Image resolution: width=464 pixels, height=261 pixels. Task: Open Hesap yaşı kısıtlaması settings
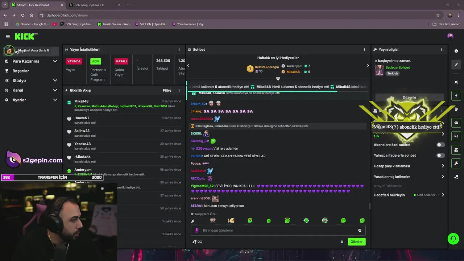(x=409, y=166)
